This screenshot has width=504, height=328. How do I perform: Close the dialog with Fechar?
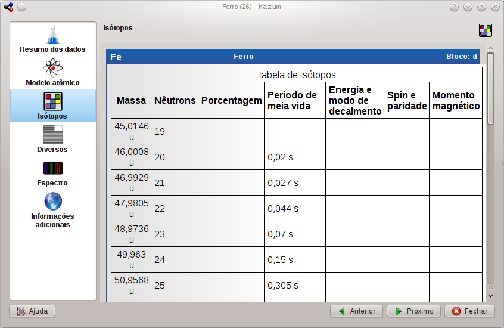(469, 311)
